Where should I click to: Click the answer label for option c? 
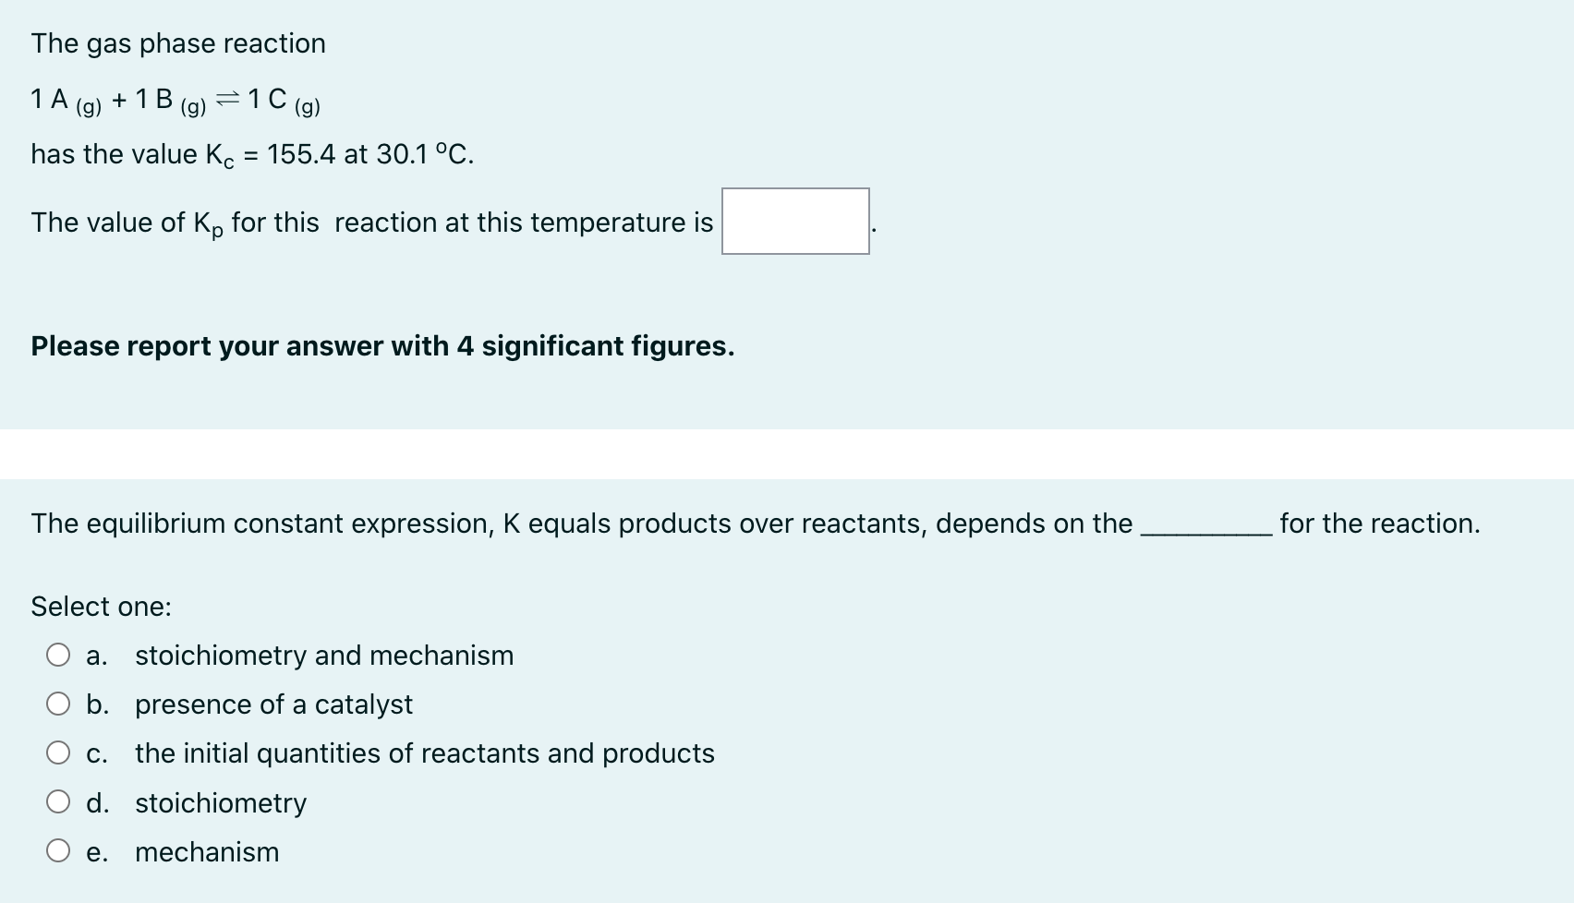pyautogui.click(x=423, y=753)
